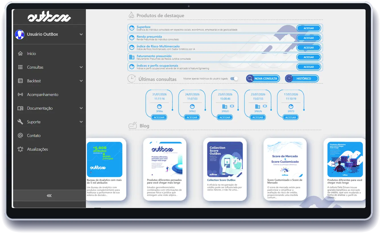The image size is (381, 234).
Task: Open the Collection Score OutBox blog image
Action: (225, 159)
